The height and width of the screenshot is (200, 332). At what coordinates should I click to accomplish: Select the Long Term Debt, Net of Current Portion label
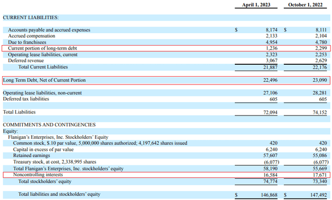click(x=44, y=80)
